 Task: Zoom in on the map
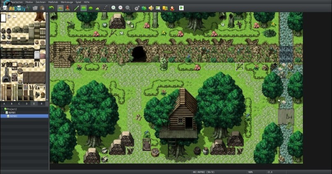pyautogui.click(x=114, y=8)
